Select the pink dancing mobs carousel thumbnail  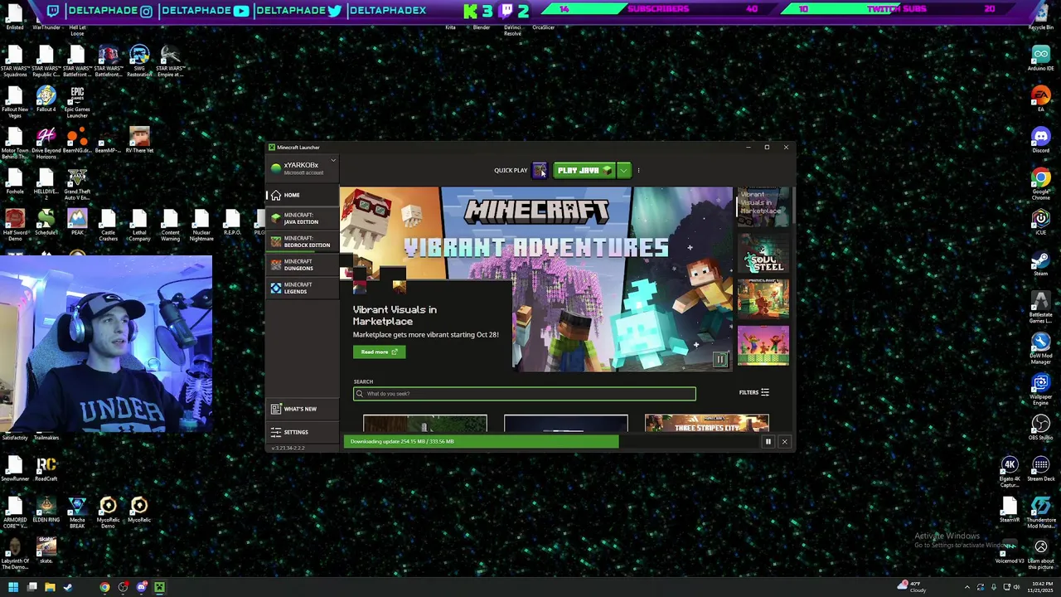[x=763, y=346]
